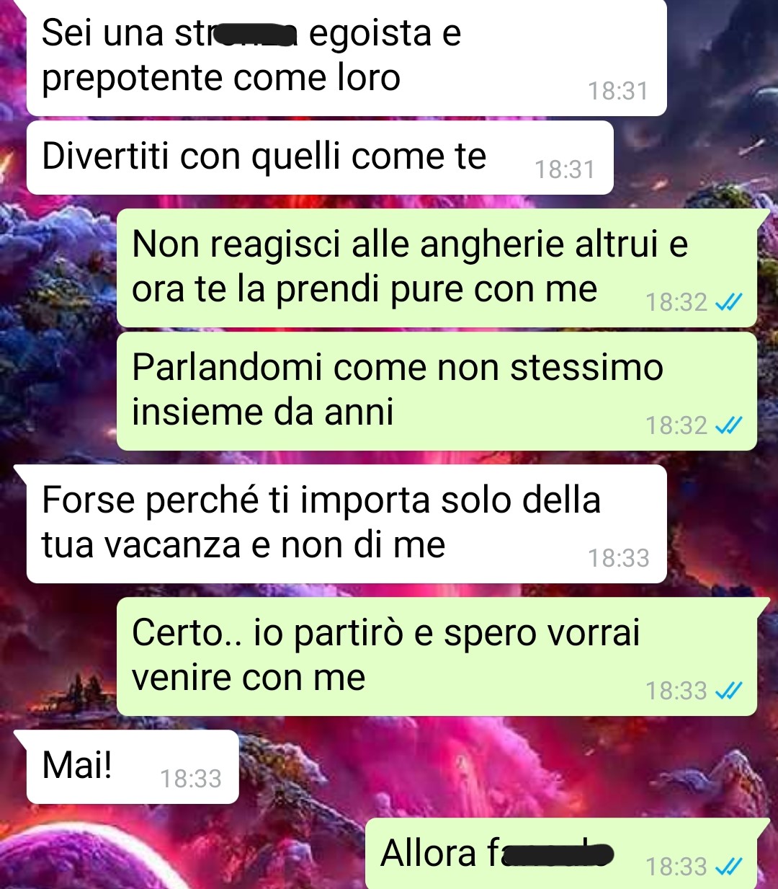
Task: Tap the chat wallpaper below the 'Mai!' bubble
Action: (130, 844)
